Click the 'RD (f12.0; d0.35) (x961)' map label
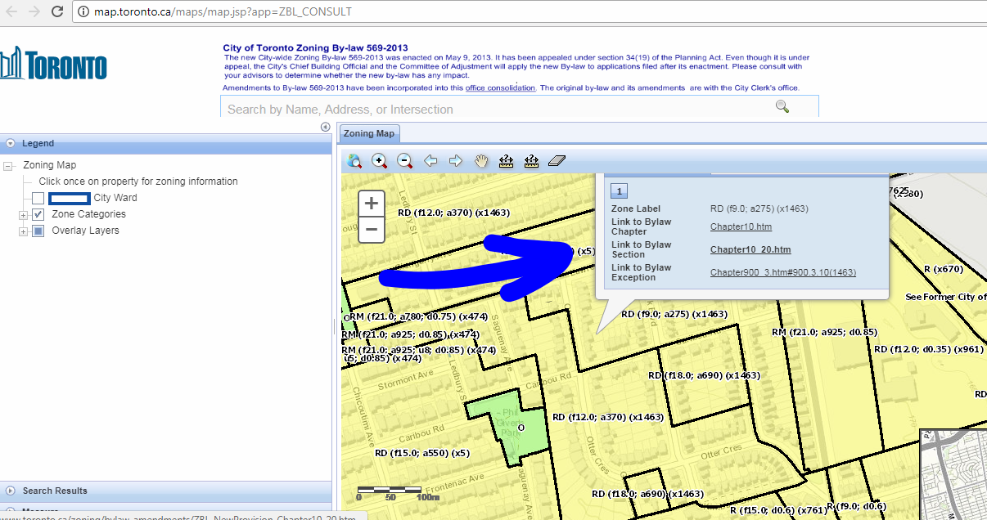Screen dimensions: 987x520 click(930, 349)
